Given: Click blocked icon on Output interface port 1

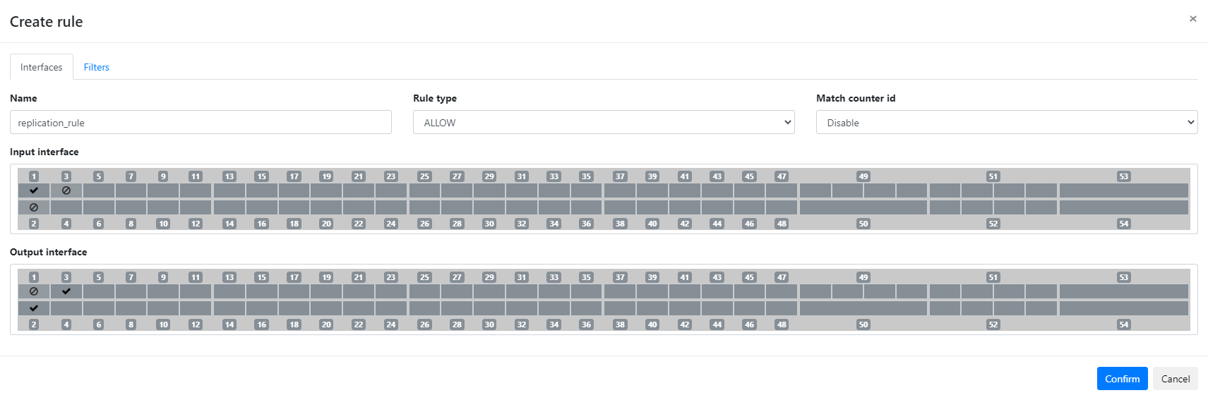Looking at the screenshot, I should point(34,291).
